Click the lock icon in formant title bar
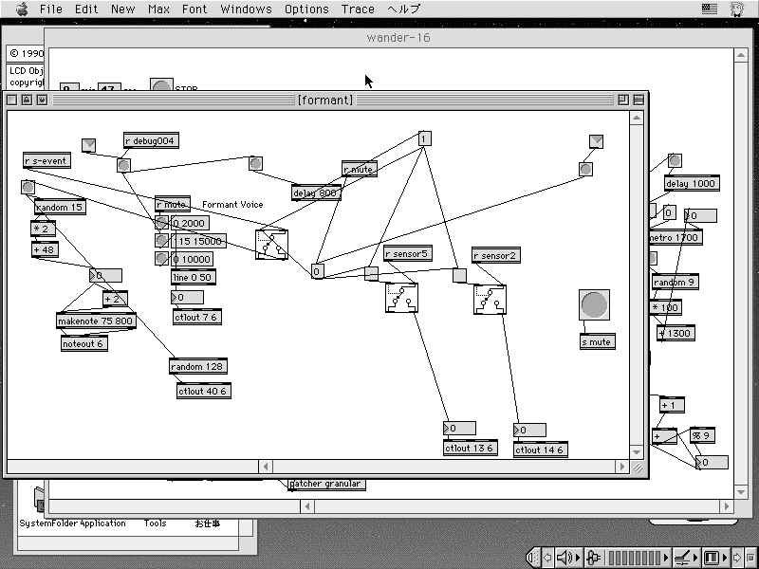Viewport: 759px width, 569px height. (27, 100)
